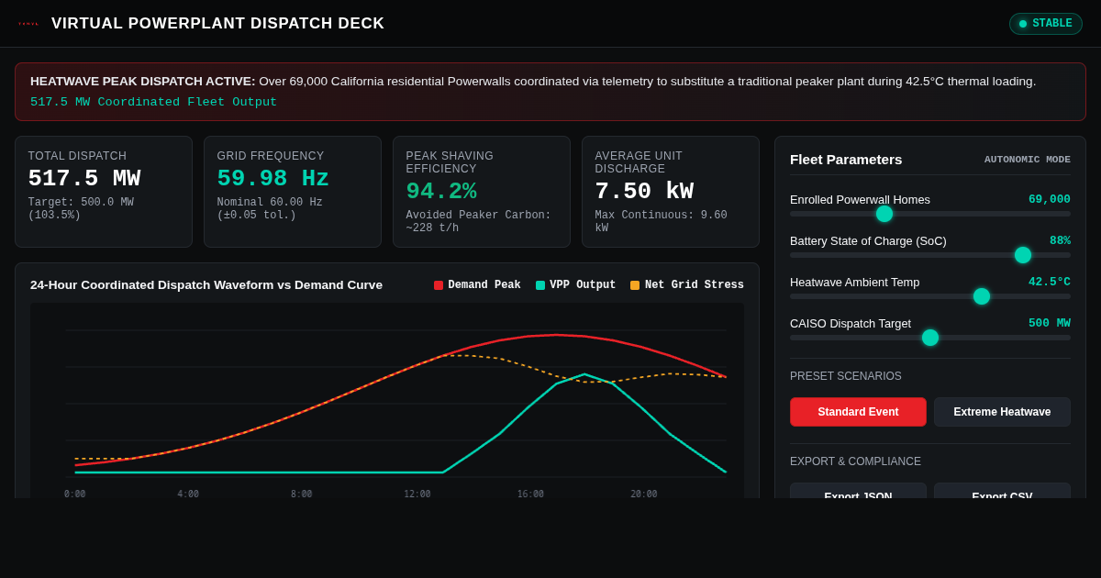Select the Peak Shaving Efficiency 94.2% value

coord(441,192)
